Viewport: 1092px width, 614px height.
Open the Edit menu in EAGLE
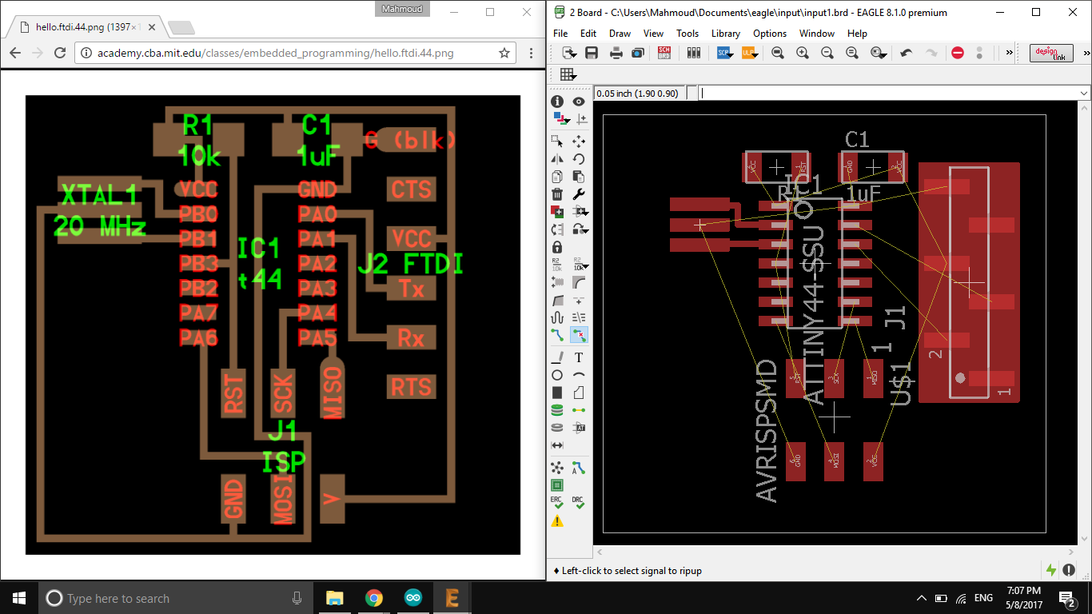(x=588, y=34)
